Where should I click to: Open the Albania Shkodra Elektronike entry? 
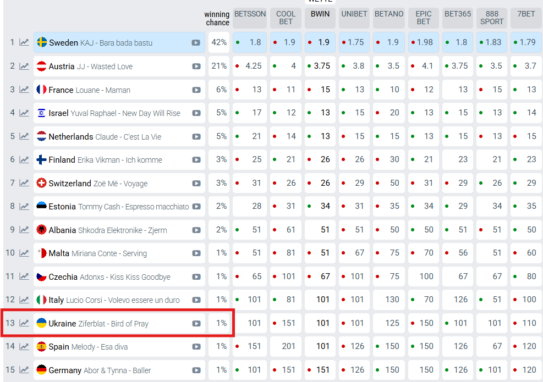click(107, 230)
